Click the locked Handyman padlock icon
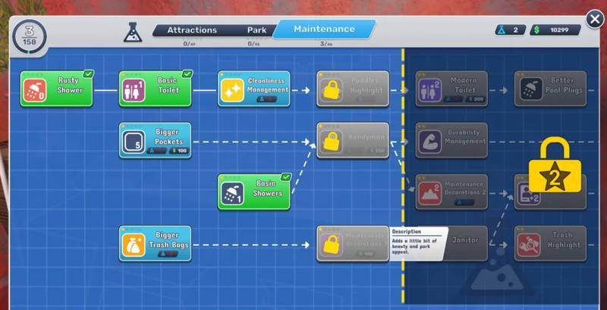The image size is (607, 310). (331, 142)
